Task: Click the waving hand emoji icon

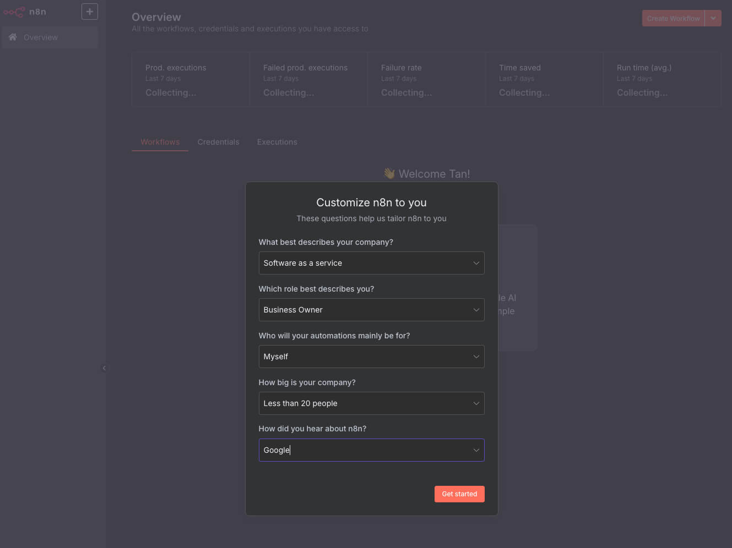Action: point(389,174)
